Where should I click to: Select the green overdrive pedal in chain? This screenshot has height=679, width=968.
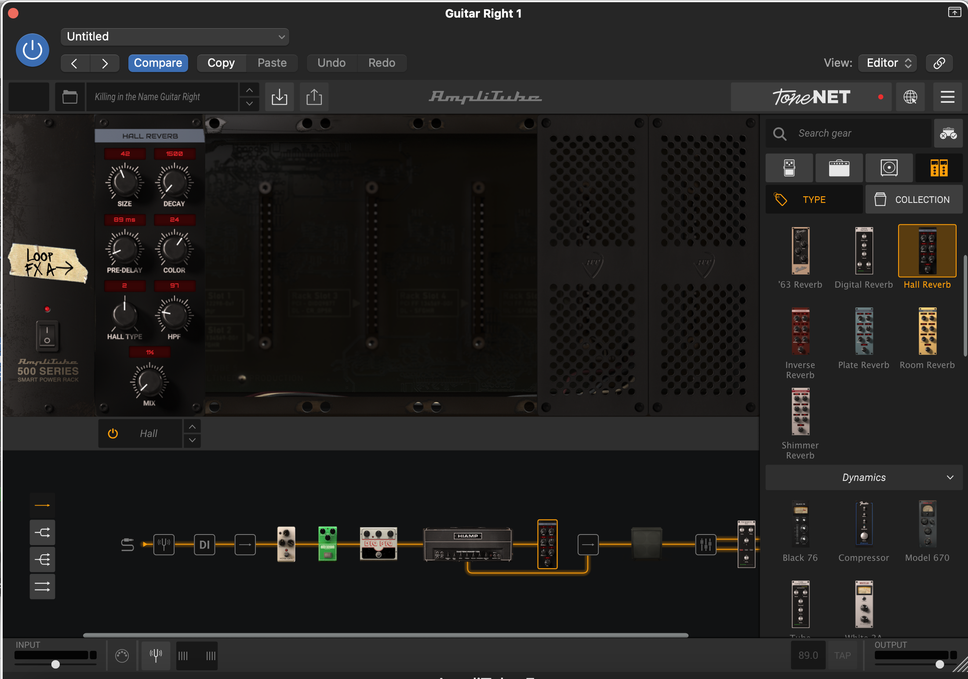click(328, 544)
